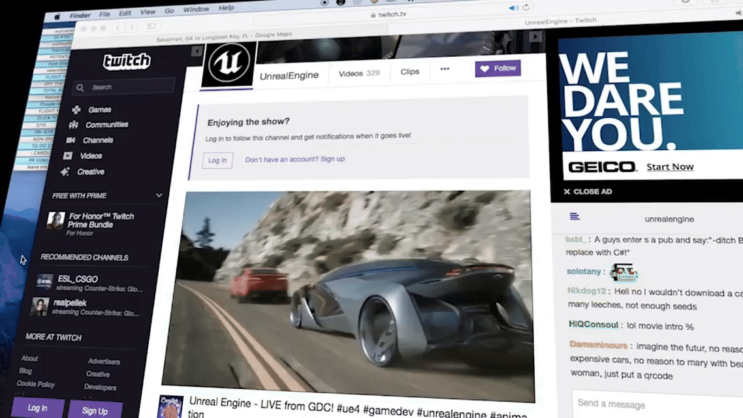Go back with the Safari back arrow
743x418 pixels.
(118, 27)
